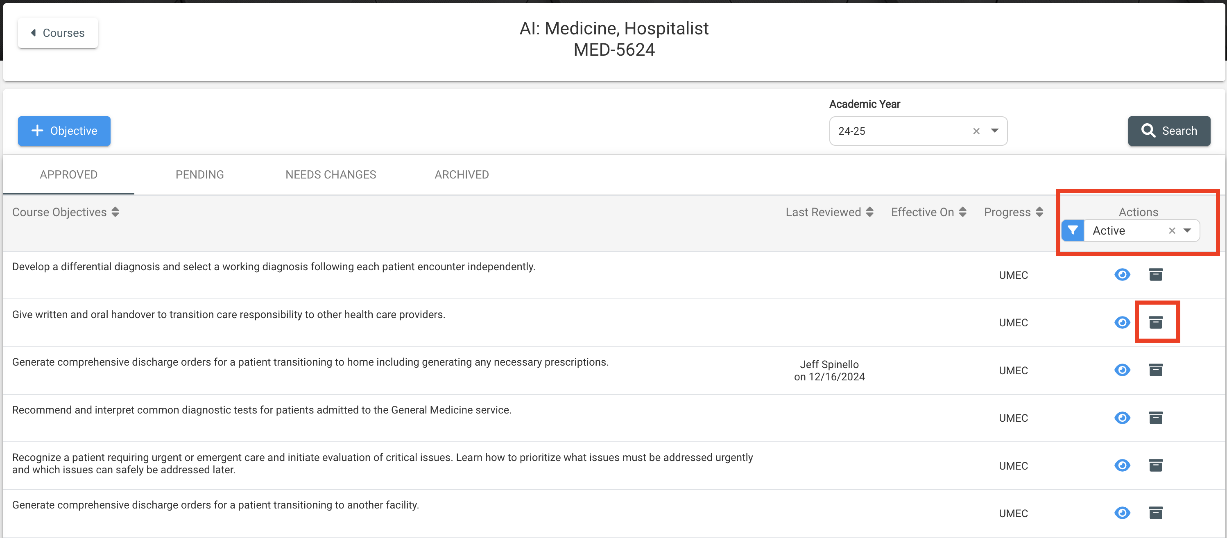View the 'Develop a differential diagnosis' objective via eye icon
This screenshot has height=538, width=1227.
pyautogui.click(x=1122, y=275)
